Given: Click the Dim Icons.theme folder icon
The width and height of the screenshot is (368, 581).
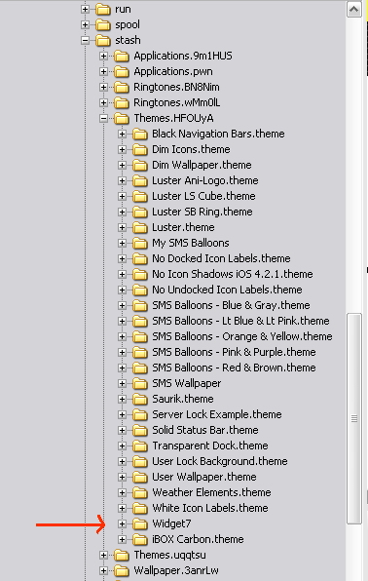Looking at the screenshot, I should pyautogui.click(x=140, y=149).
